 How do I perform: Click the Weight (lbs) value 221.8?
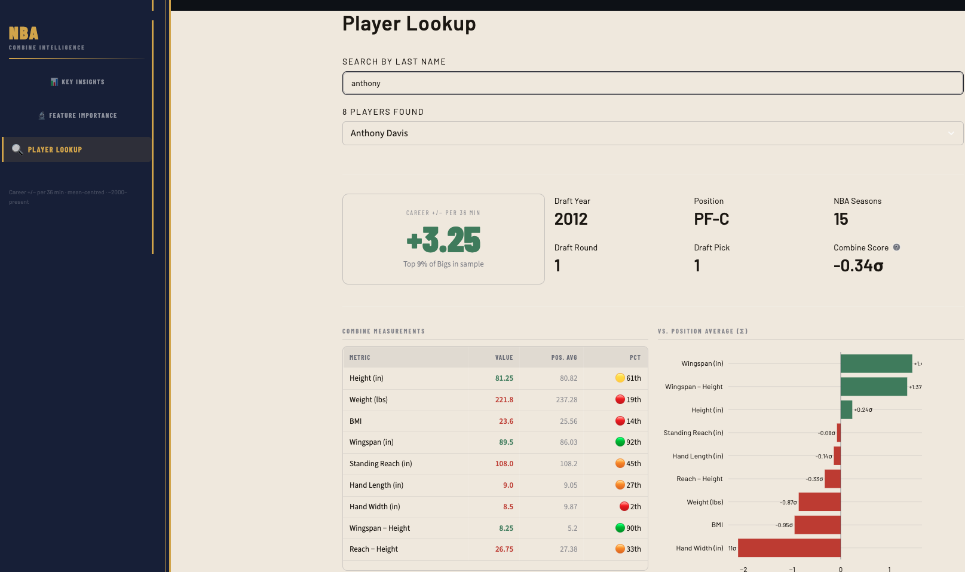tap(504, 400)
